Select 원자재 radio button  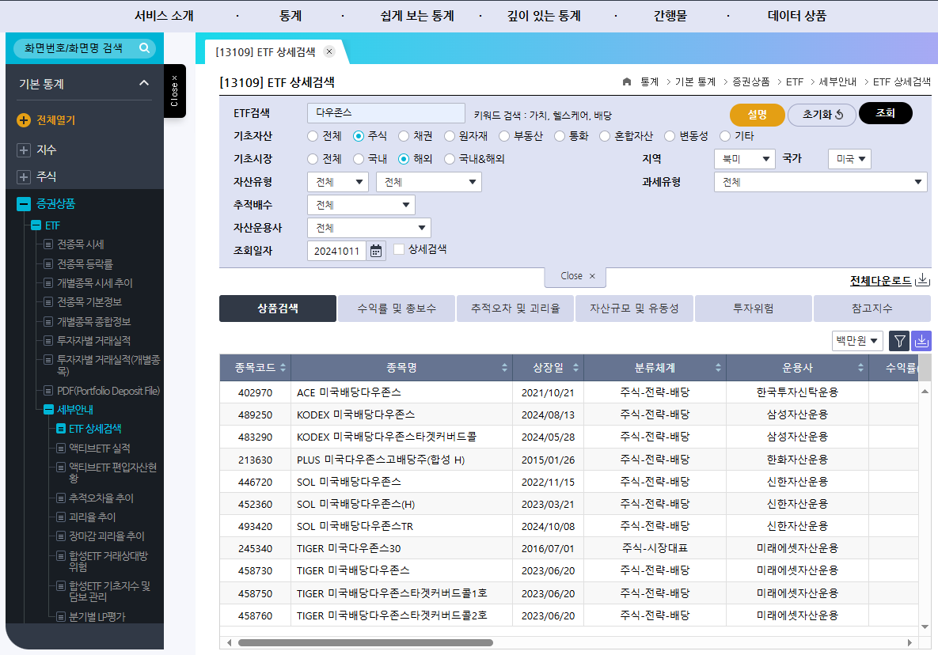click(450, 136)
